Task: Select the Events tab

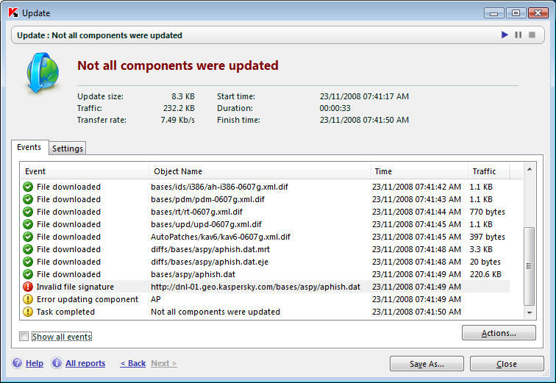Action: (29, 147)
